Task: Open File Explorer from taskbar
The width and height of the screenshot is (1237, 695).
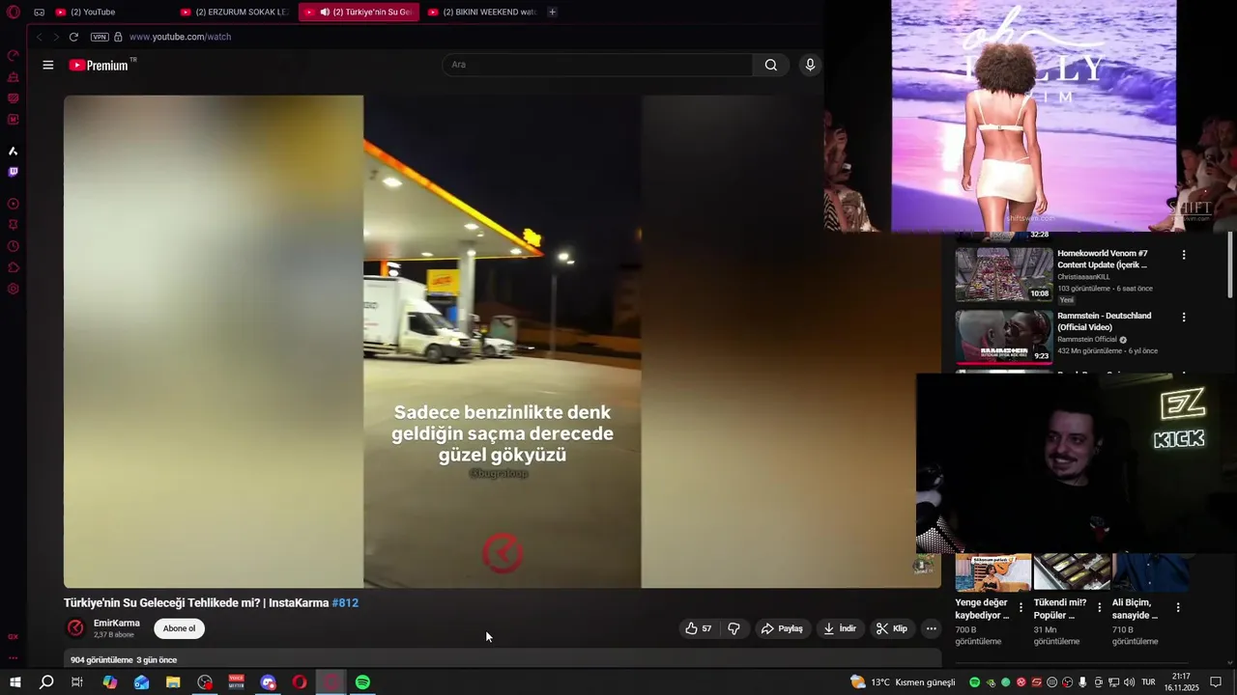Action: pyautogui.click(x=173, y=682)
